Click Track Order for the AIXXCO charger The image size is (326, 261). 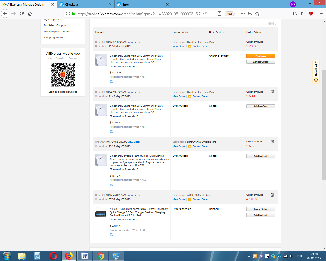[x=261, y=209]
